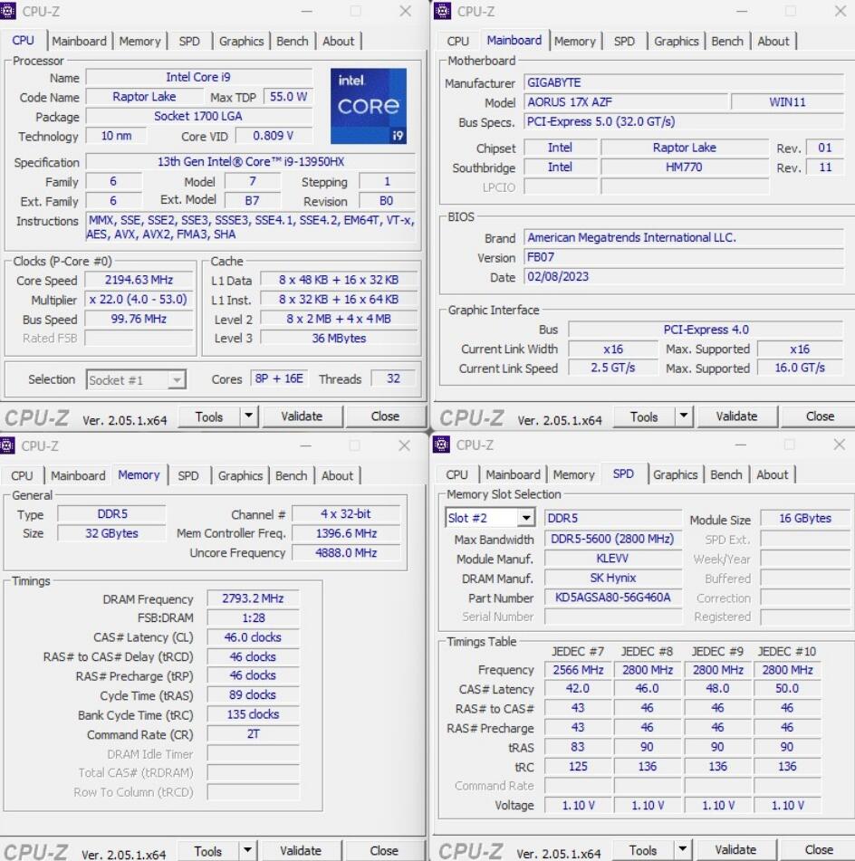Click Validate button in Mainboard window
The image size is (855, 861).
(736, 416)
